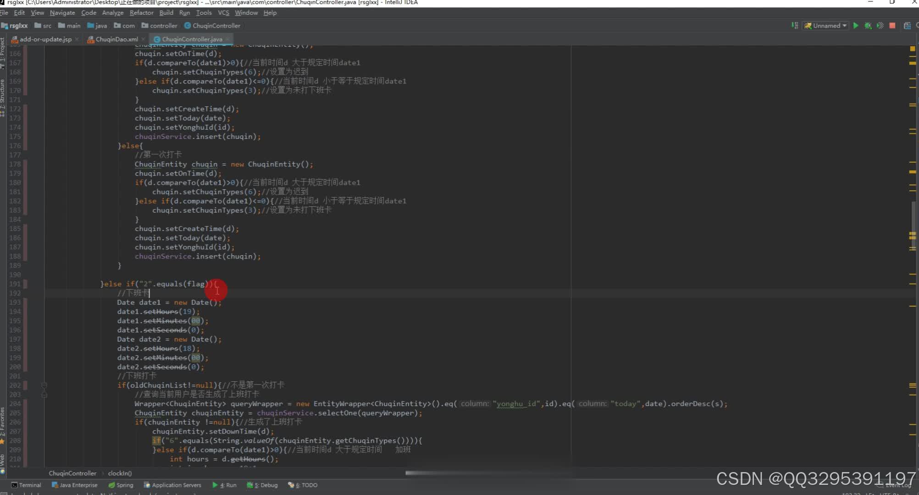Viewport: 919px width, 495px height.
Task: Open the Edit menu
Action: click(19, 13)
